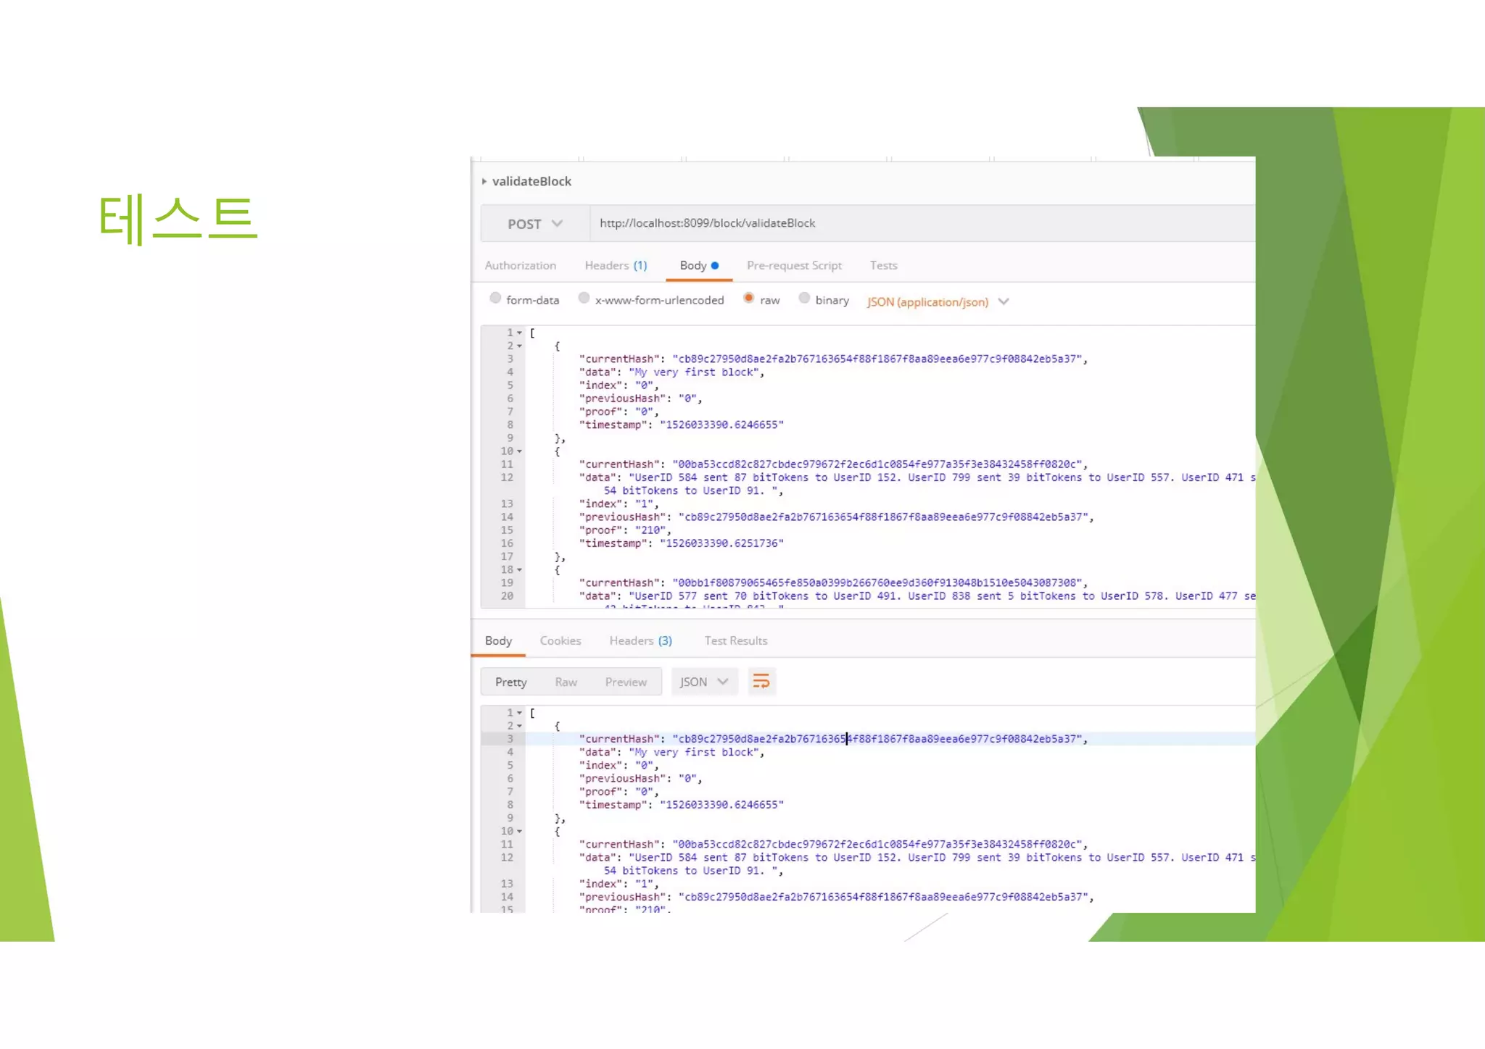Switch to the Tests tab
The height and width of the screenshot is (1049, 1485).
[883, 266]
